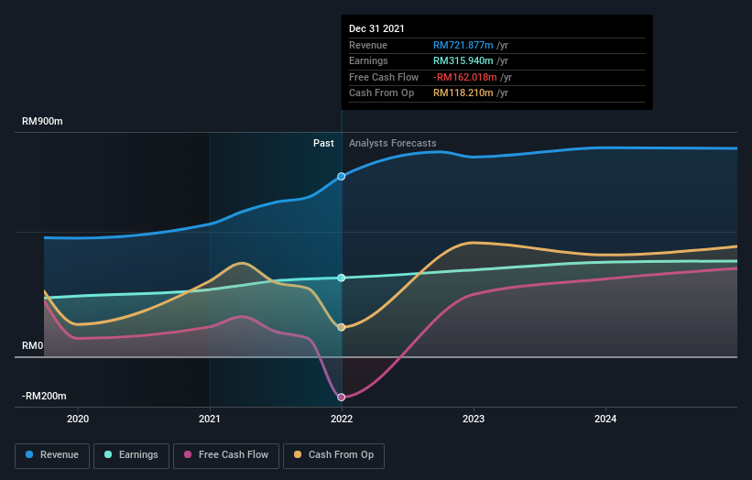Select the 2022 x-axis label

[x=342, y=419]
